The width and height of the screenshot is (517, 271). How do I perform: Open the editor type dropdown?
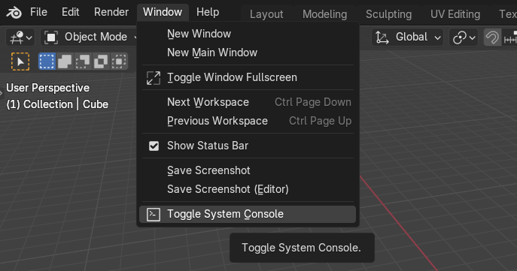click(x=20, y=38)
